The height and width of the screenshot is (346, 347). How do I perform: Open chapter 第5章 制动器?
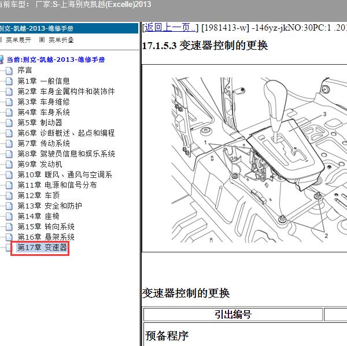(x=40, y=122)
